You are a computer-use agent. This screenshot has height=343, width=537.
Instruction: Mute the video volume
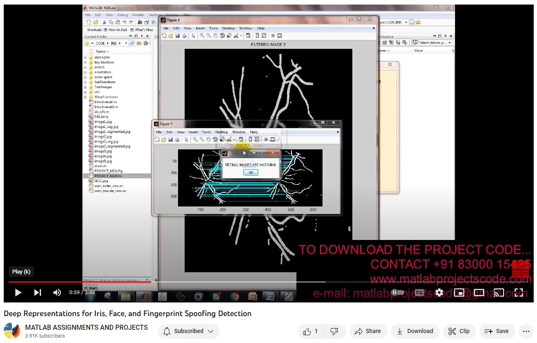point(57,293)
